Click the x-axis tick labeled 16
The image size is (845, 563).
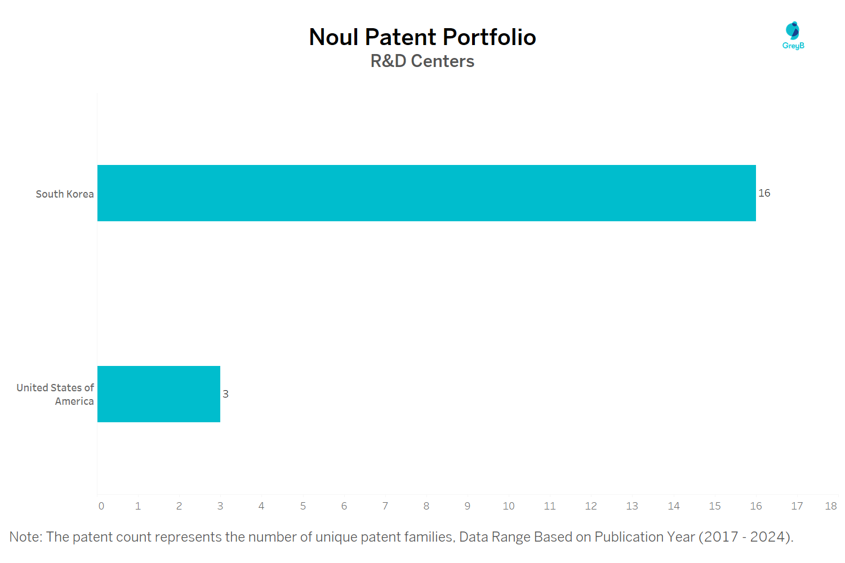tap(756, 506)
